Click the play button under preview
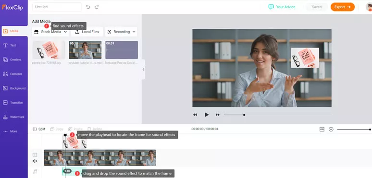The width and height of the screenshot is (372, 178). (206, 115)
